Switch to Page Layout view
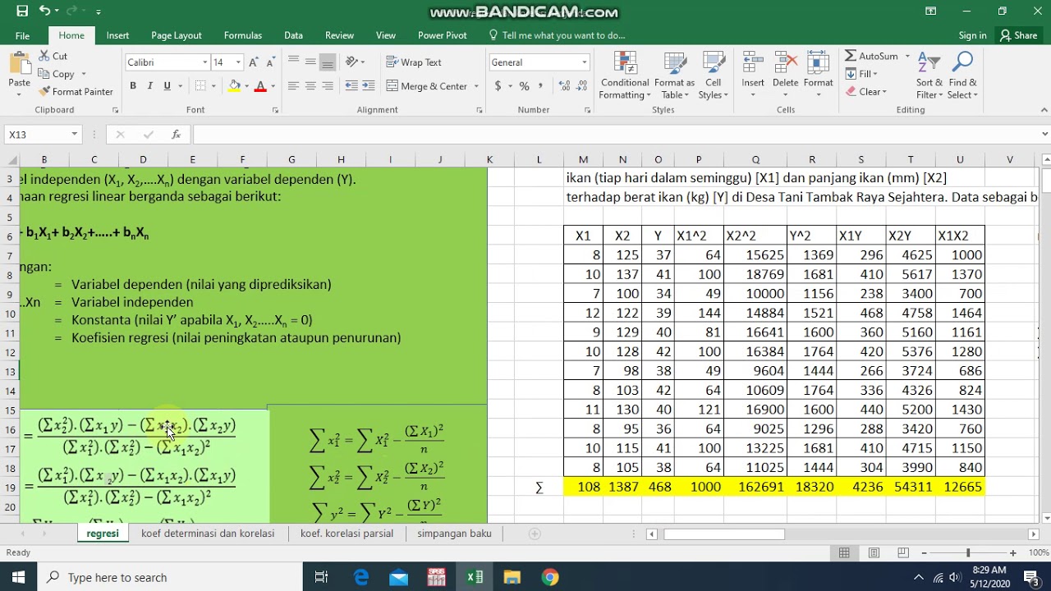This screenshot has width=1051, height=591. click(x=874, y=553)
